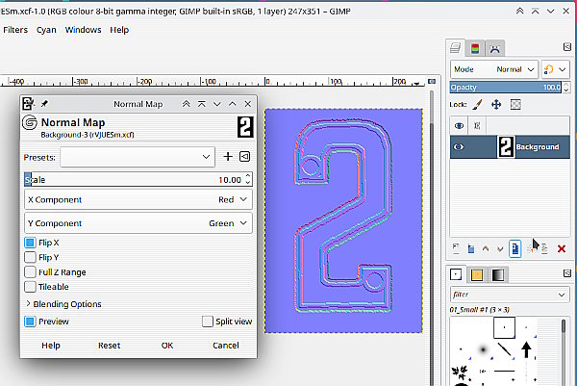The image size is (577, 386).
Task: Lock position and size of layer
Action: pyautogui.click(x=496, y=104)
